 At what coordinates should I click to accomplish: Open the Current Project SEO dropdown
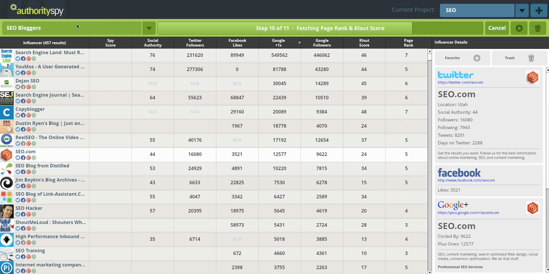coord(477,10)
